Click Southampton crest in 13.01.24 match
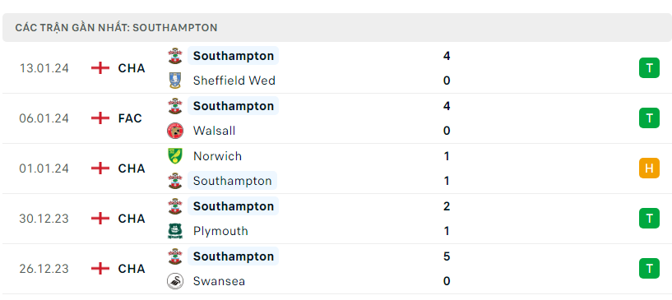The width and height of the screenshot is (672, 300). pos(175,56)
